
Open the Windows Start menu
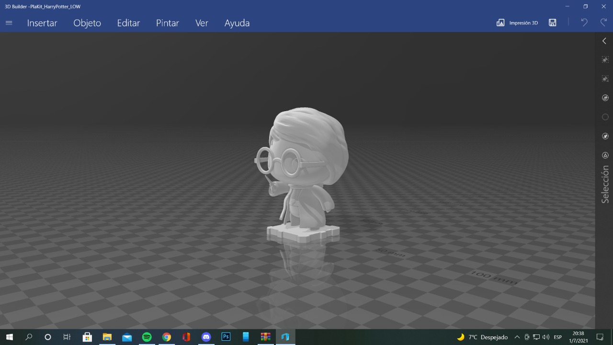coord(9,337)
